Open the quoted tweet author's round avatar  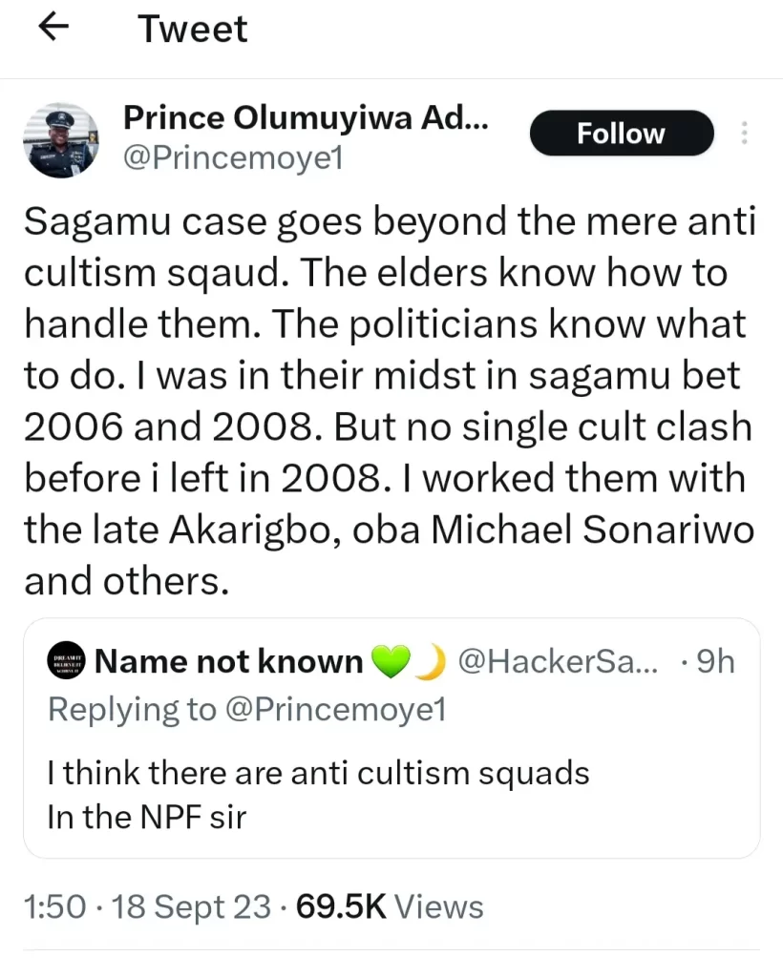67,663
